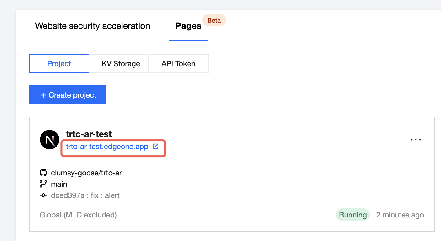Image resolution: width=441 pixels, height=241 pixels.
Task: Click the clumsy-goose/trtc-ar repository name
Action: click(86, 173)
